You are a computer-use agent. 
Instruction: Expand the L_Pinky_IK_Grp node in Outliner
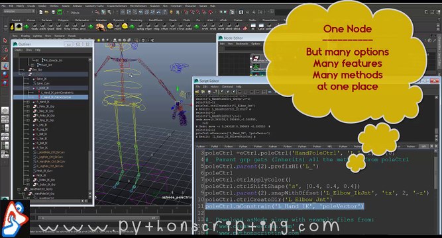[28, 106]
